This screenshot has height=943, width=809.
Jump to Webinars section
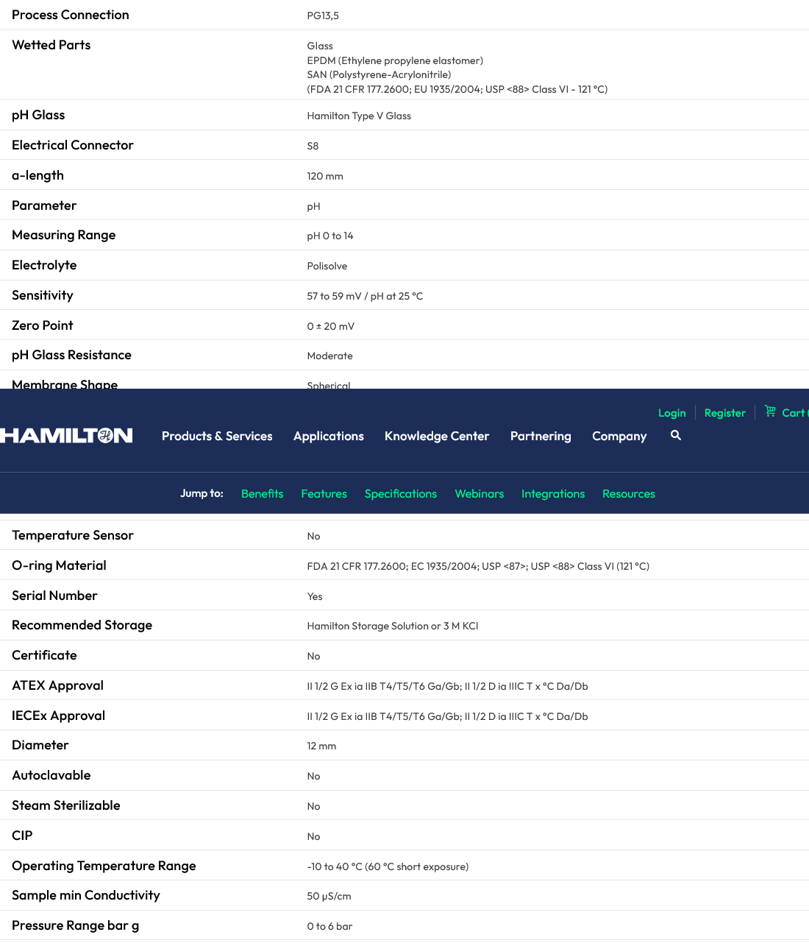480,493
